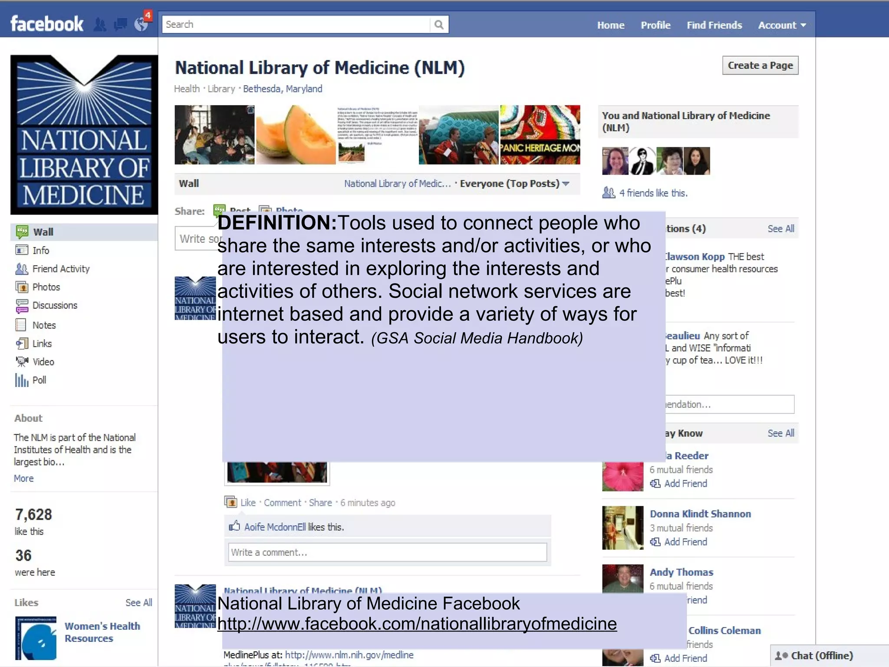This screenshot has width=889, height=667.
Task: Expand Everyone (Top Posts) filter dropdown
Action: (x=514, y=184)
